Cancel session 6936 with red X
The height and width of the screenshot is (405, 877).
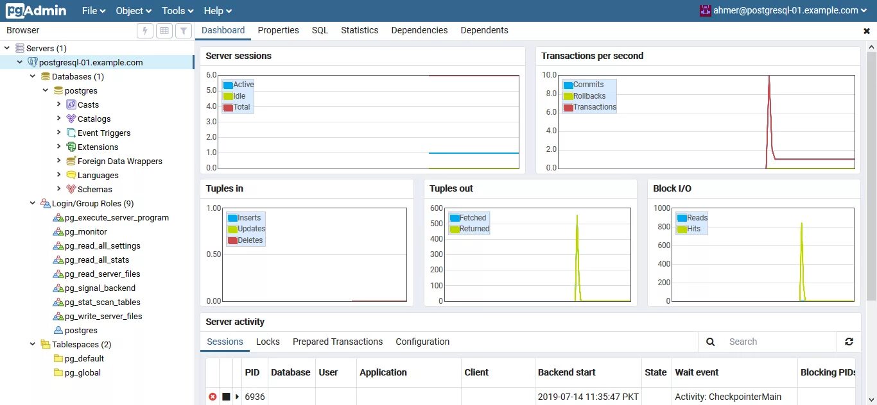(213, 397)
